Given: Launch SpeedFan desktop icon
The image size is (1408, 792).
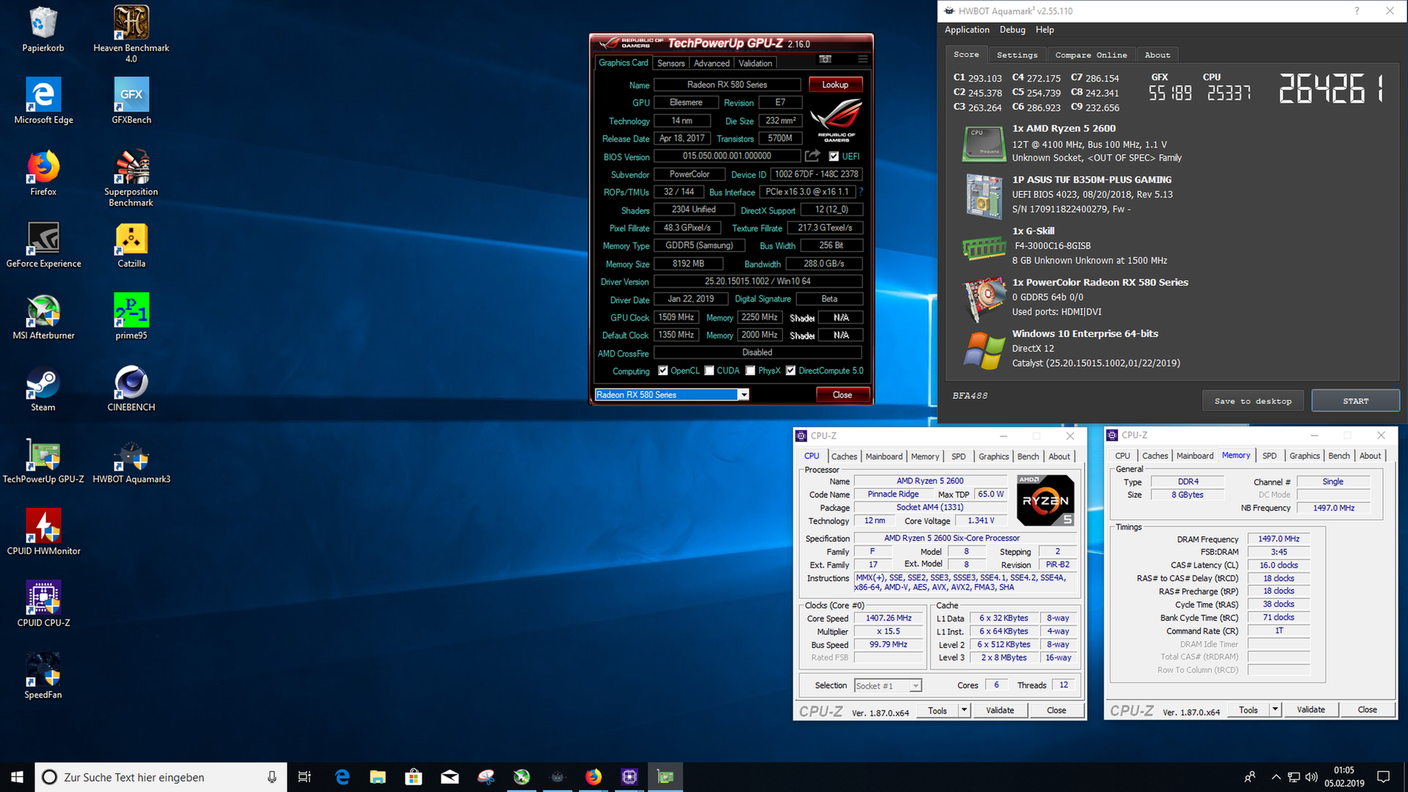Looking at the screenshot, I should tap(43, 676).
